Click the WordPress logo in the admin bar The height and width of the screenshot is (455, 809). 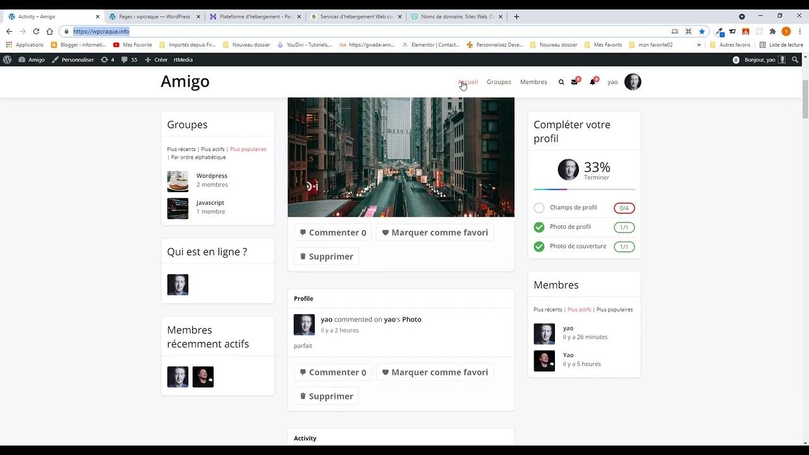coord(7,59)
